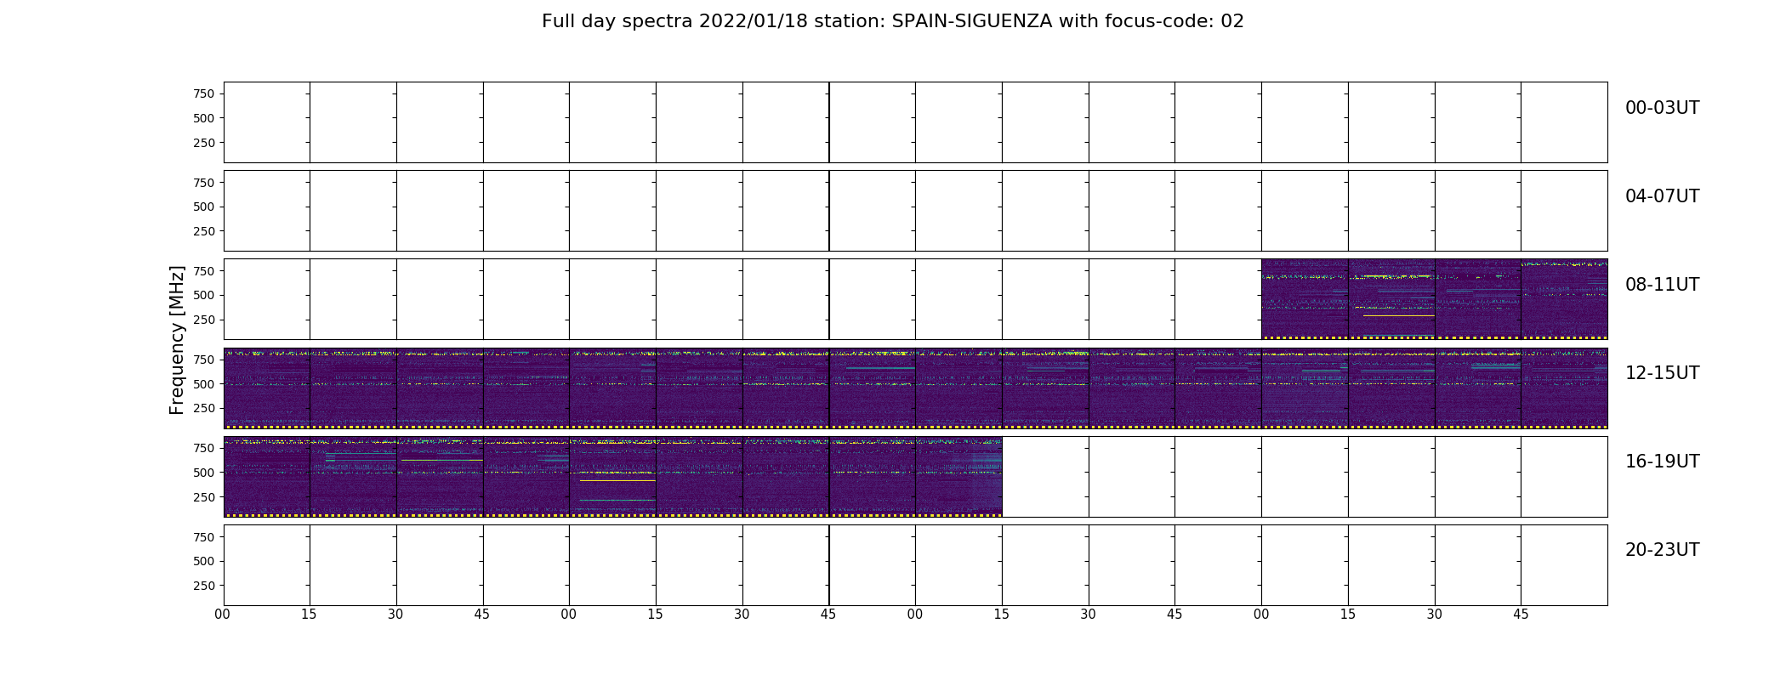This screenshot has width=1786, height=680.
Task: Click the 250 tick of the 20-23UT row
Action: pos(203,586)
